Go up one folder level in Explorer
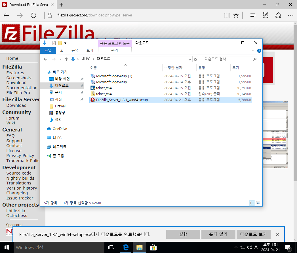Screen dimensions: 297x253 coord(66,59)
